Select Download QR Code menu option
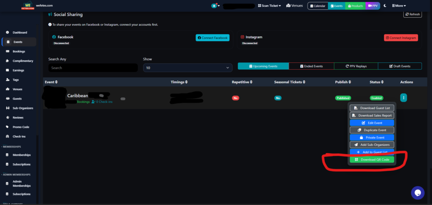 tap(372, 159)
